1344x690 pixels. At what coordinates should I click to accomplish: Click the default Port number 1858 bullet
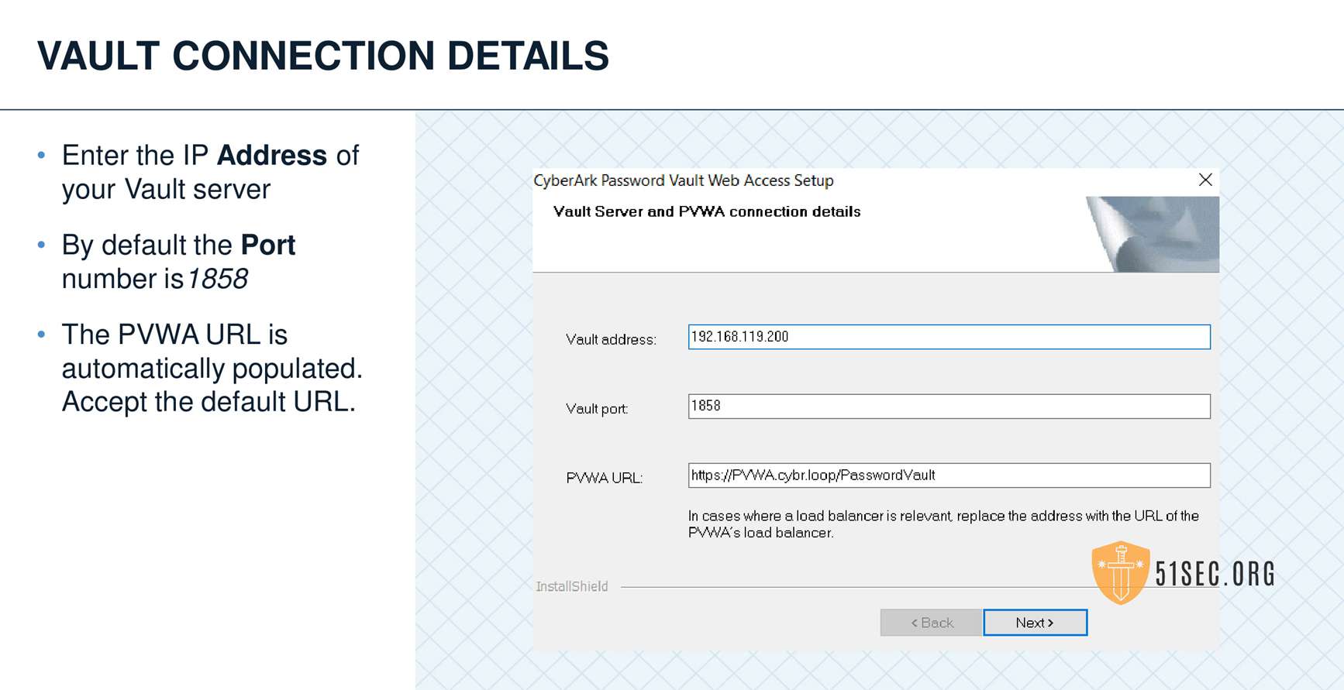pos(178,262)
